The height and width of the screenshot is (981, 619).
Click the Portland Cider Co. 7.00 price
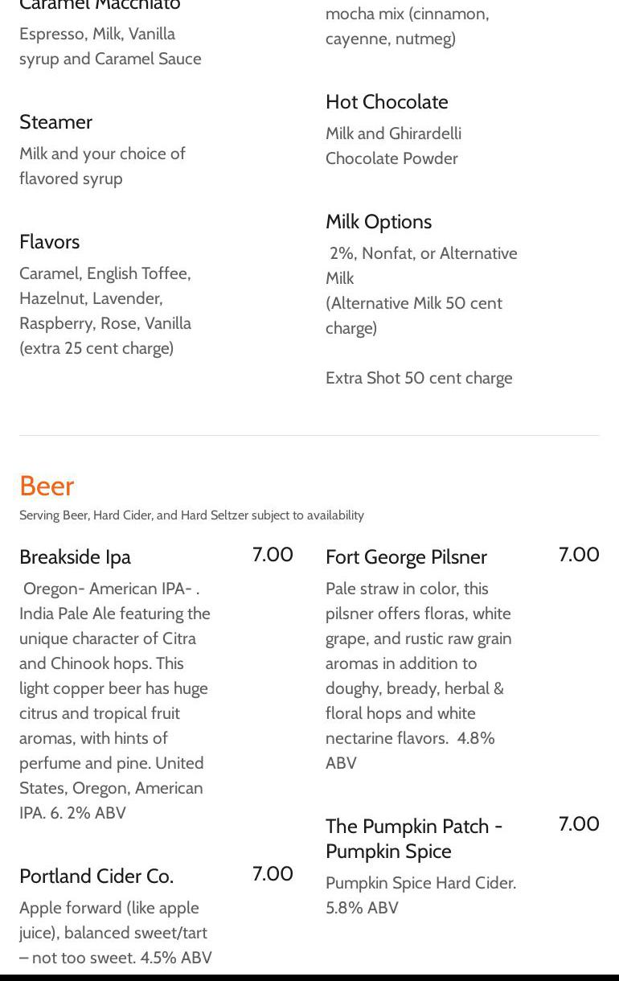273,874
